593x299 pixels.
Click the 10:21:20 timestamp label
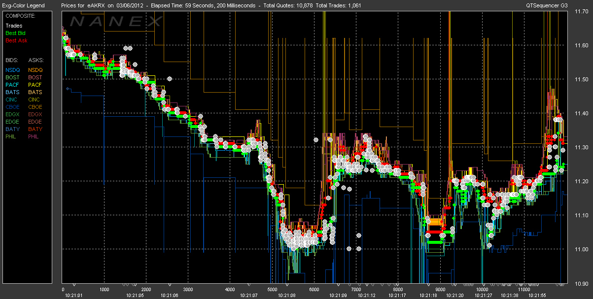(x=455, y=296)
